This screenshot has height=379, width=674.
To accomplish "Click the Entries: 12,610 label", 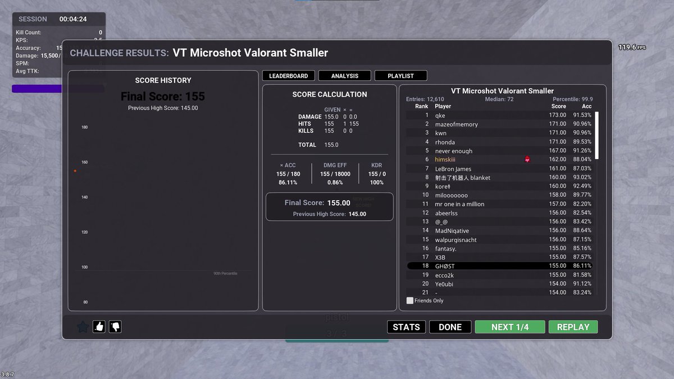I will pos(425,99).
